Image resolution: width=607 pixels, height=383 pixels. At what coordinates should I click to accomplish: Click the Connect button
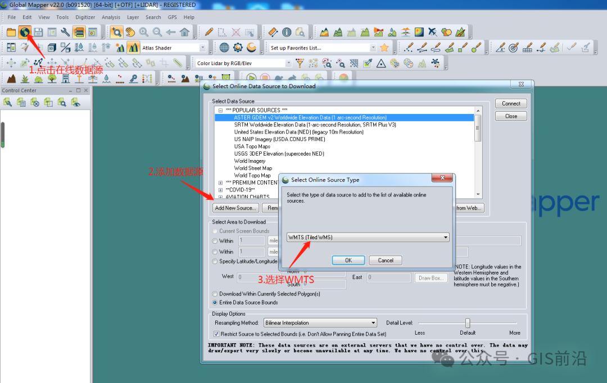pos(511,103)
